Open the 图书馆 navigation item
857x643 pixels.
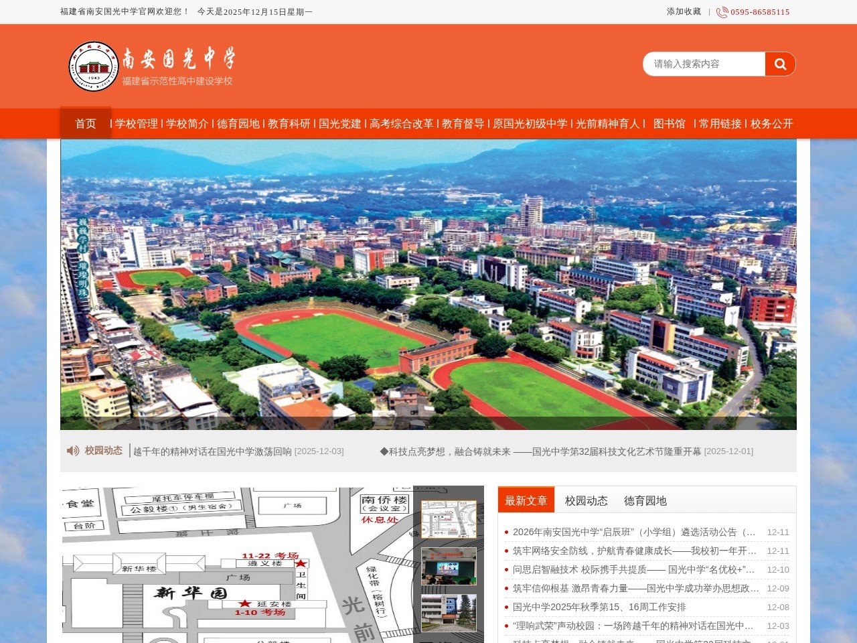(x=670, y=124)
